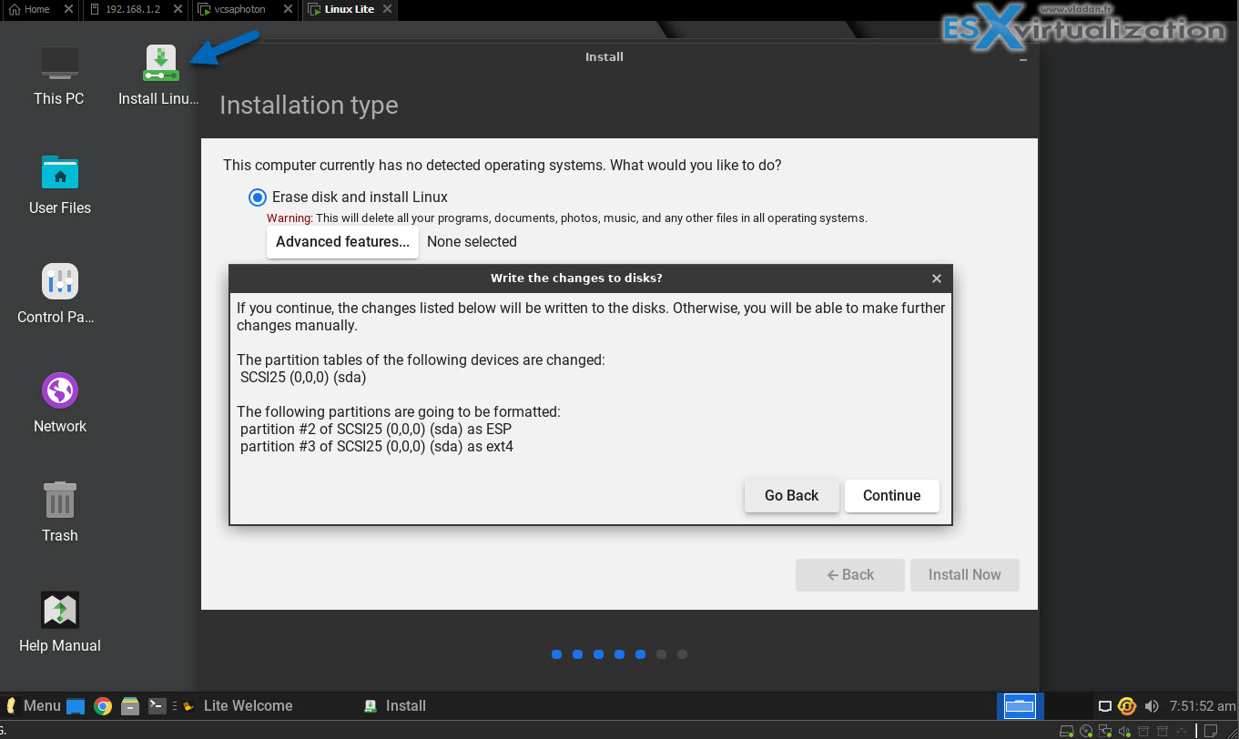Open the update notifier icon in system tray
The image size is (1239, 739).
pyautogui.click(x=1126, y=705)
